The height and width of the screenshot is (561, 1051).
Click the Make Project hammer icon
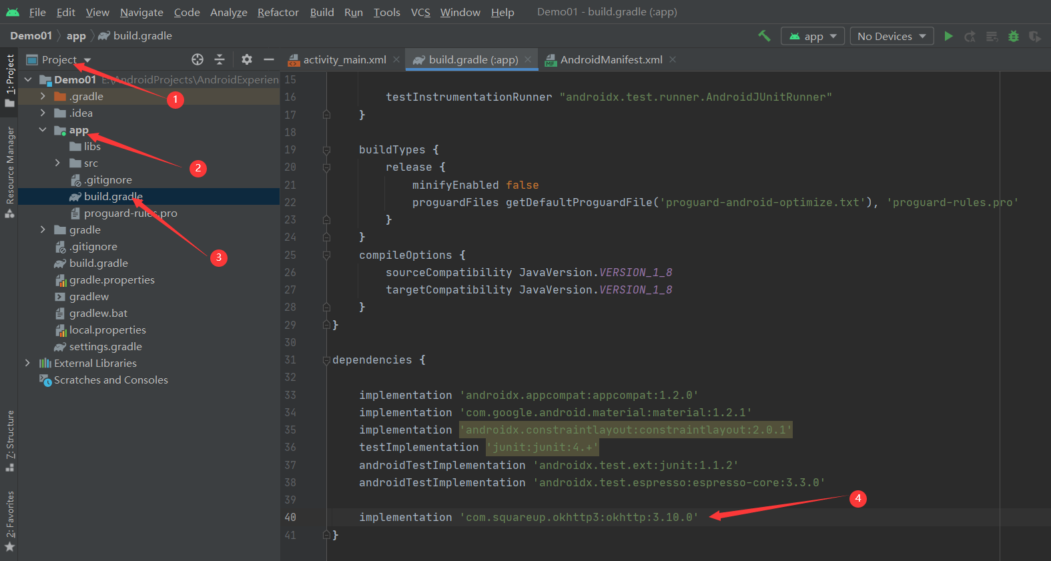764,36
